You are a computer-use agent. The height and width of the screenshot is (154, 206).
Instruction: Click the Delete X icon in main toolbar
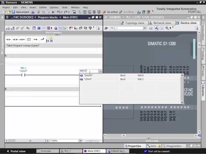[x=53, y=12]
